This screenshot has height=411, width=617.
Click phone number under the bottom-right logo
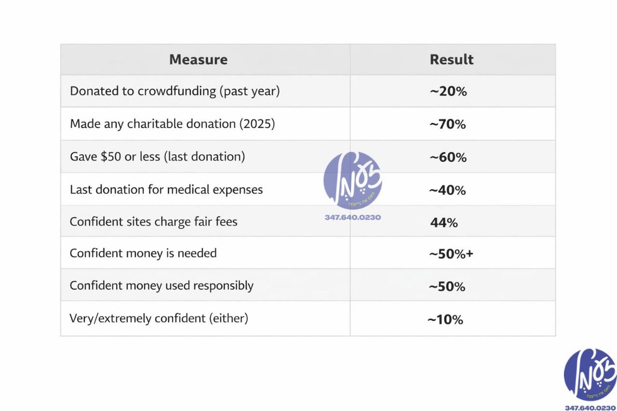pos(590,408)
